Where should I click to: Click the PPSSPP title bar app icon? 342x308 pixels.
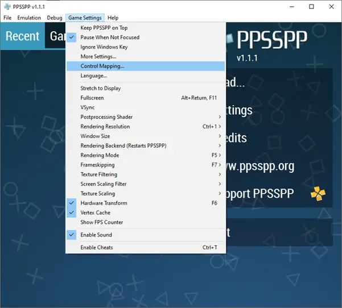(7, 6)
